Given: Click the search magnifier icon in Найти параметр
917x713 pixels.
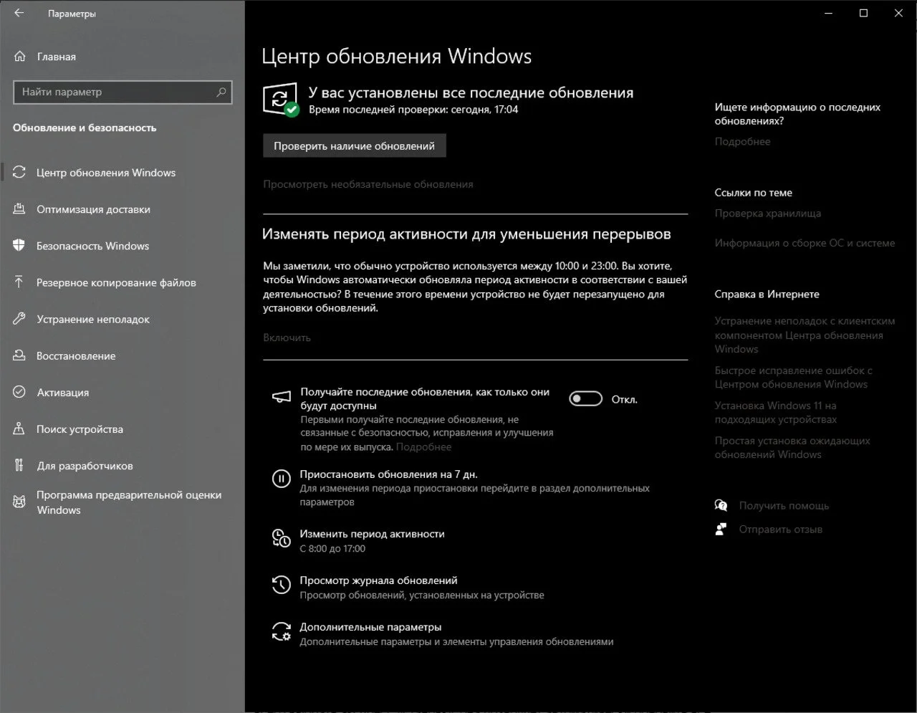Looking at the screenshot, I should pyautogui.click(x=221, y=92).
